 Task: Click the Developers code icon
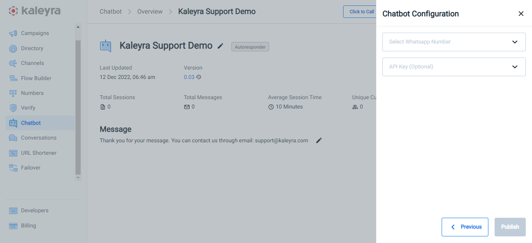13,211
